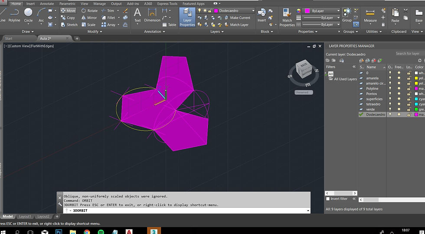Click the Mirror button
The height and width of the screenshot is (234, 425).
point(89,18)
